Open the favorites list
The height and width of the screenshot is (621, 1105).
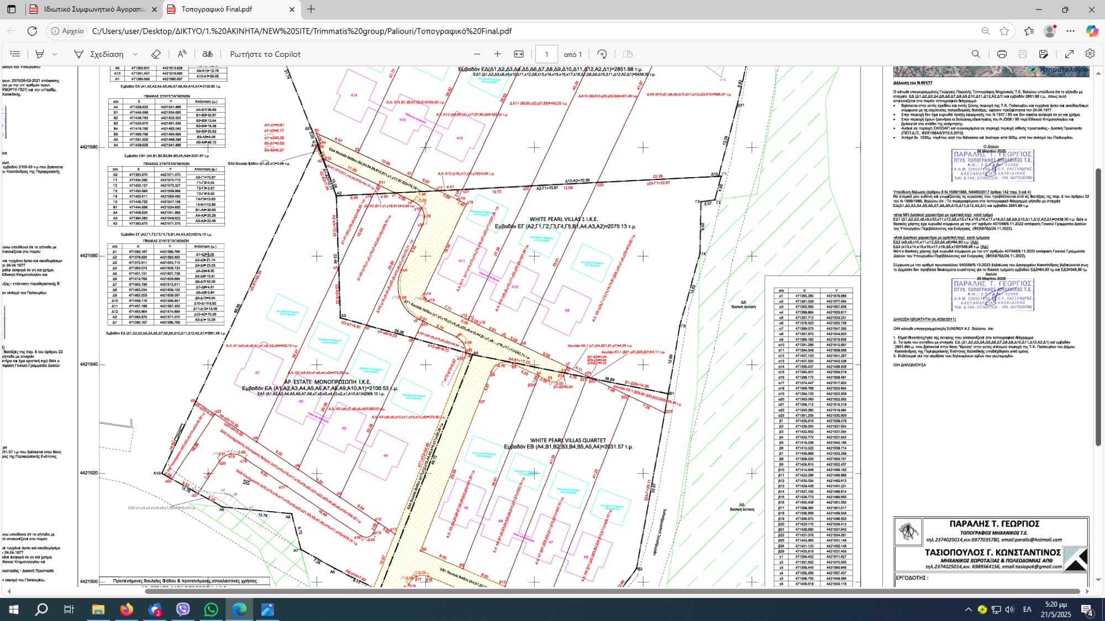pyautogui.click(x=1029, y=31)
